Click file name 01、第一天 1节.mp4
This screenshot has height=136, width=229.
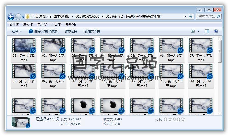24,58
